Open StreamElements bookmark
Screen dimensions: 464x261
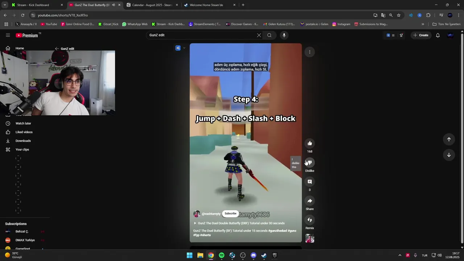(204, 24)
